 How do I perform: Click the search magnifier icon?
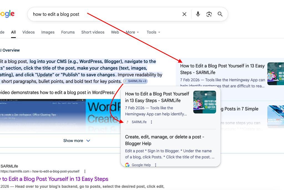coord(220,14)
